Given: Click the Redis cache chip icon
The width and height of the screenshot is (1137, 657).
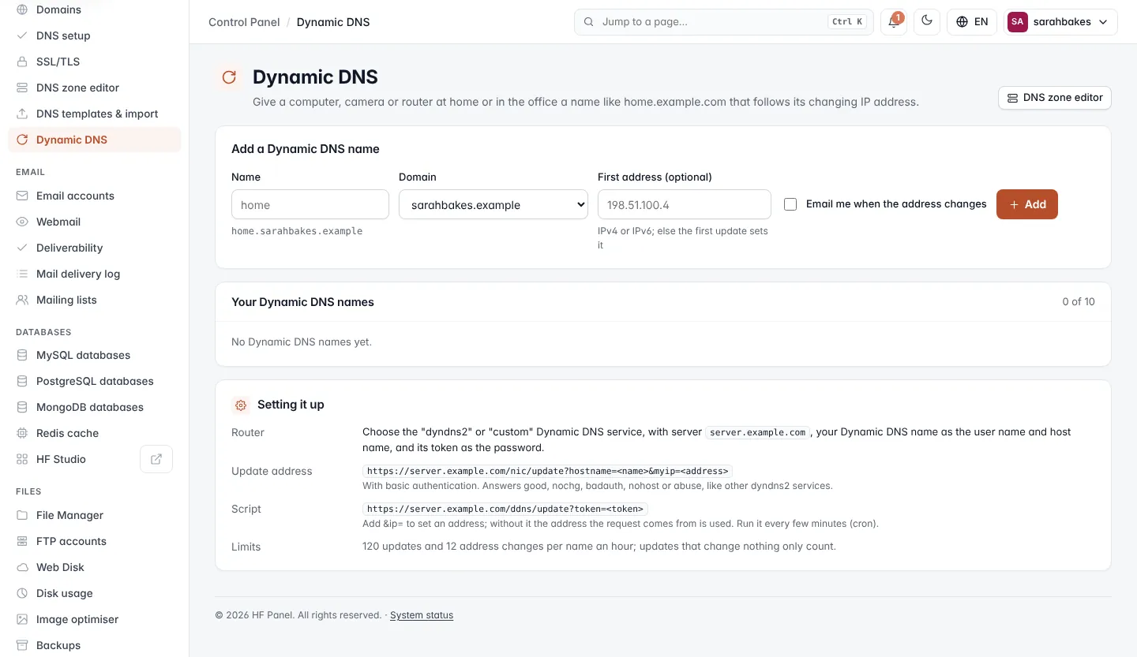Looking at the screenshot, I should pos(22,433).
